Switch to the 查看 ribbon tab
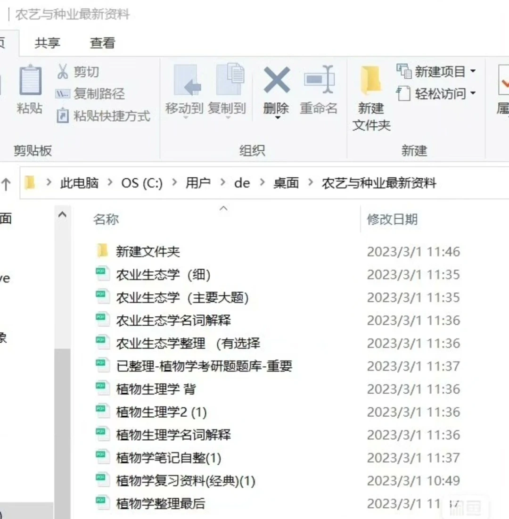Screen dimensions: 509x519 click(x=102, y=43)
